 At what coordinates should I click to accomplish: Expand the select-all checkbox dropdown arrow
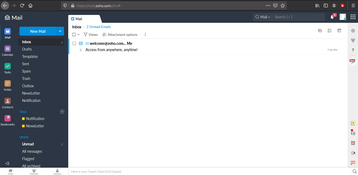[78, 35]
